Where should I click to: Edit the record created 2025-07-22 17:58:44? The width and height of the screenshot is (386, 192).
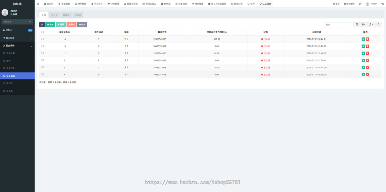[x=363, y=60]
